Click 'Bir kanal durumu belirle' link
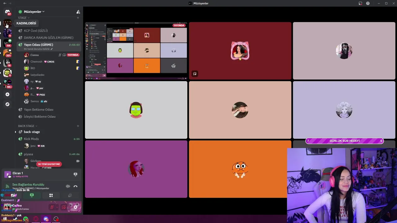The height and width of the screenshot is (223, 397). point(37,49)
